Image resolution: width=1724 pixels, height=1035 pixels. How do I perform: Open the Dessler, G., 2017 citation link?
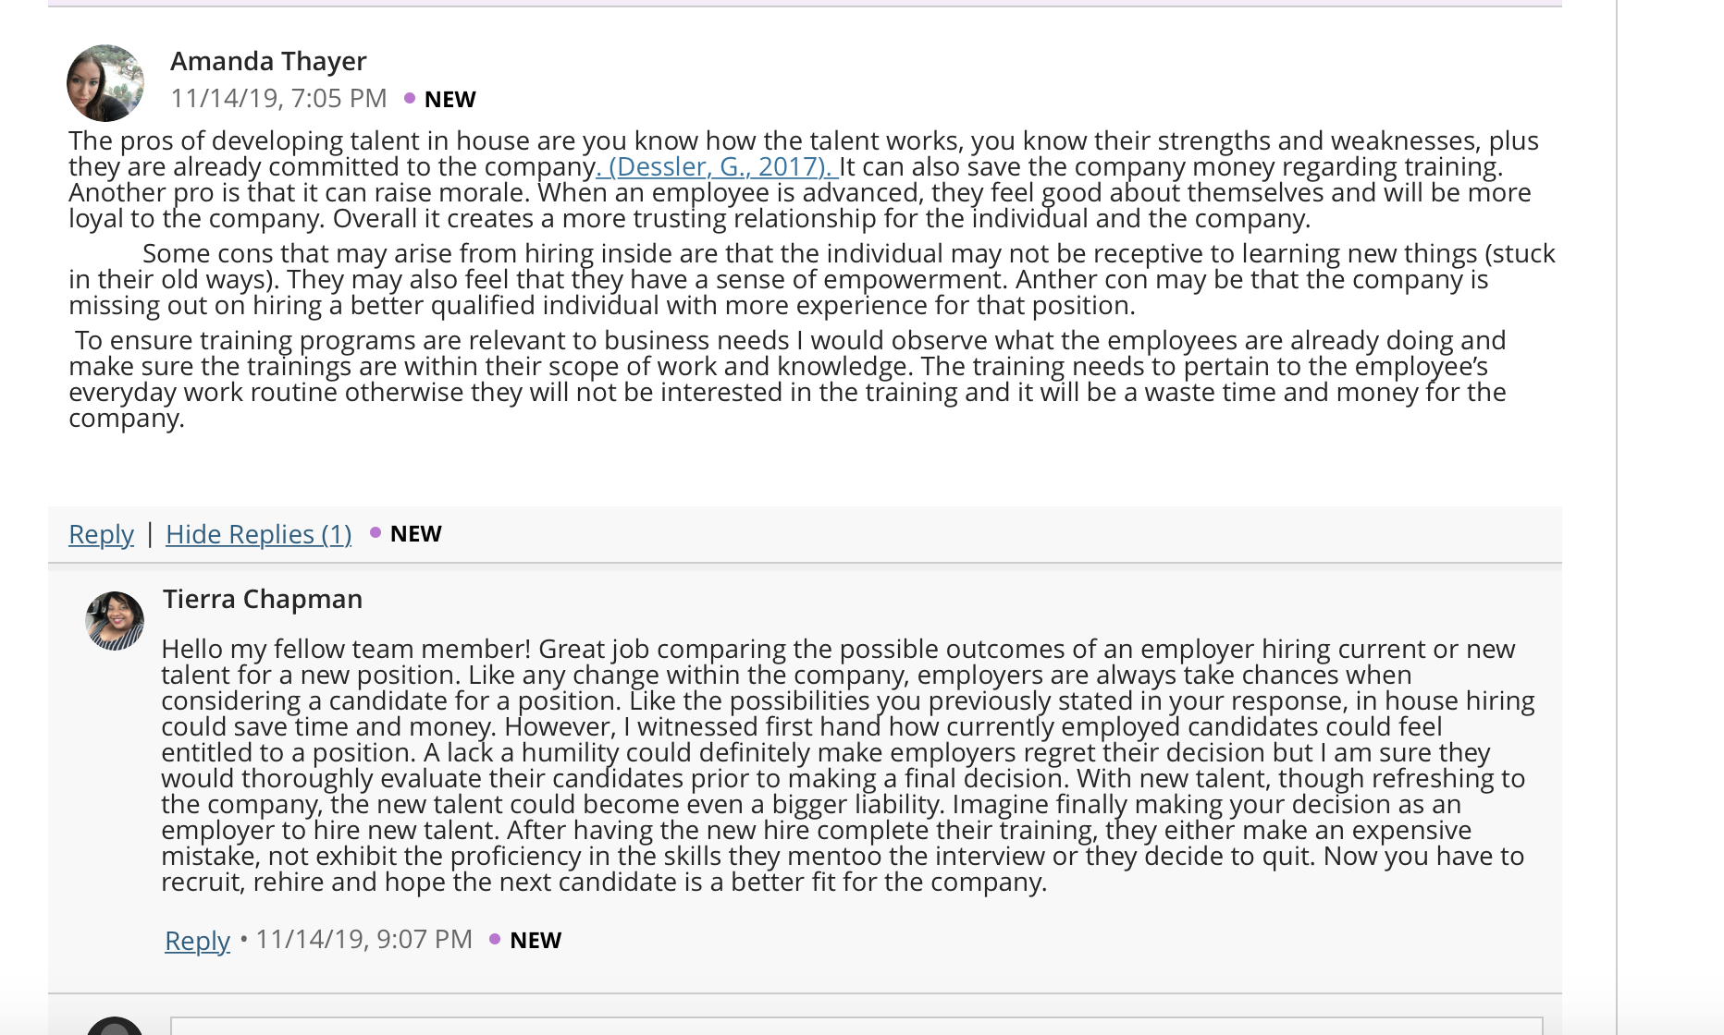click(717, 166)
